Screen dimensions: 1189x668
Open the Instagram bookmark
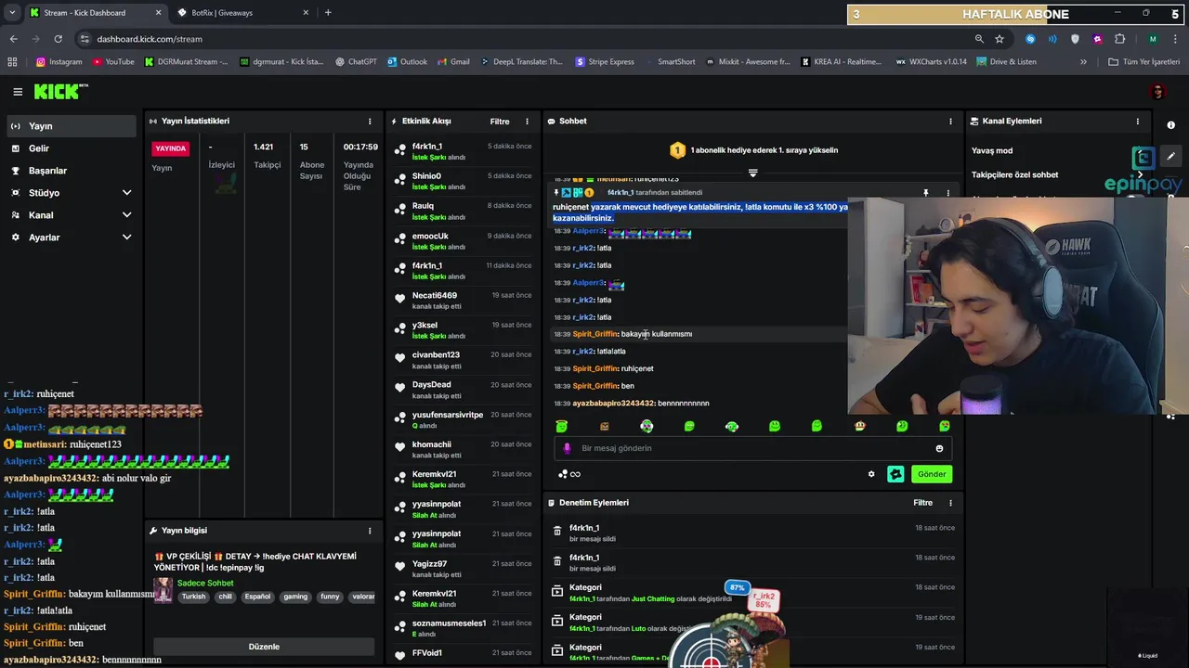tap(59, 62)
